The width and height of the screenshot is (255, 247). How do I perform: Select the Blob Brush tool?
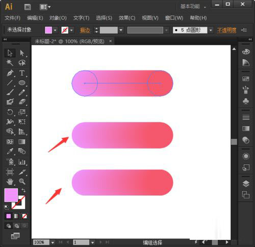(x=10, y=102)
